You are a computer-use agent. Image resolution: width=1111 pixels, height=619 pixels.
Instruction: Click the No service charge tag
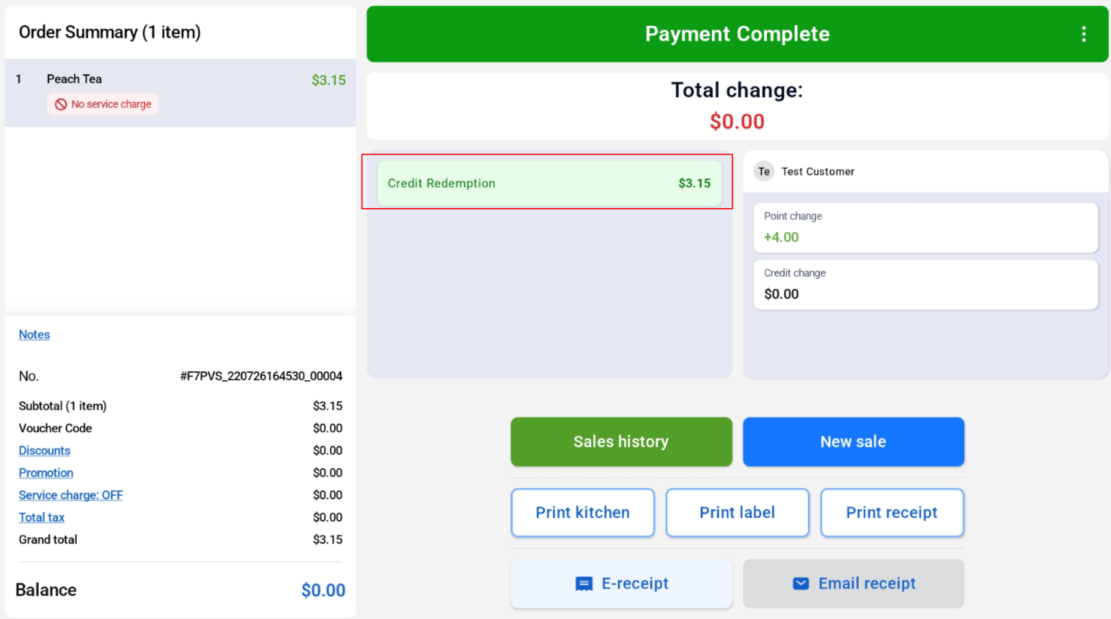[x=103, y=104]
